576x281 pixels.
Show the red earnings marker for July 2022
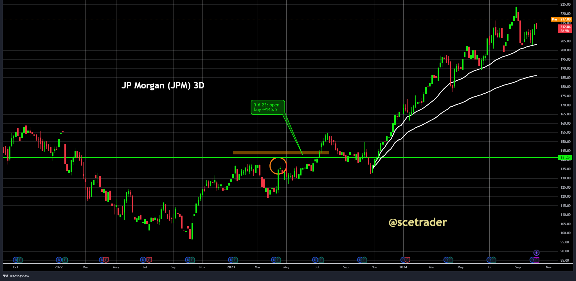[x=149, y=260]
